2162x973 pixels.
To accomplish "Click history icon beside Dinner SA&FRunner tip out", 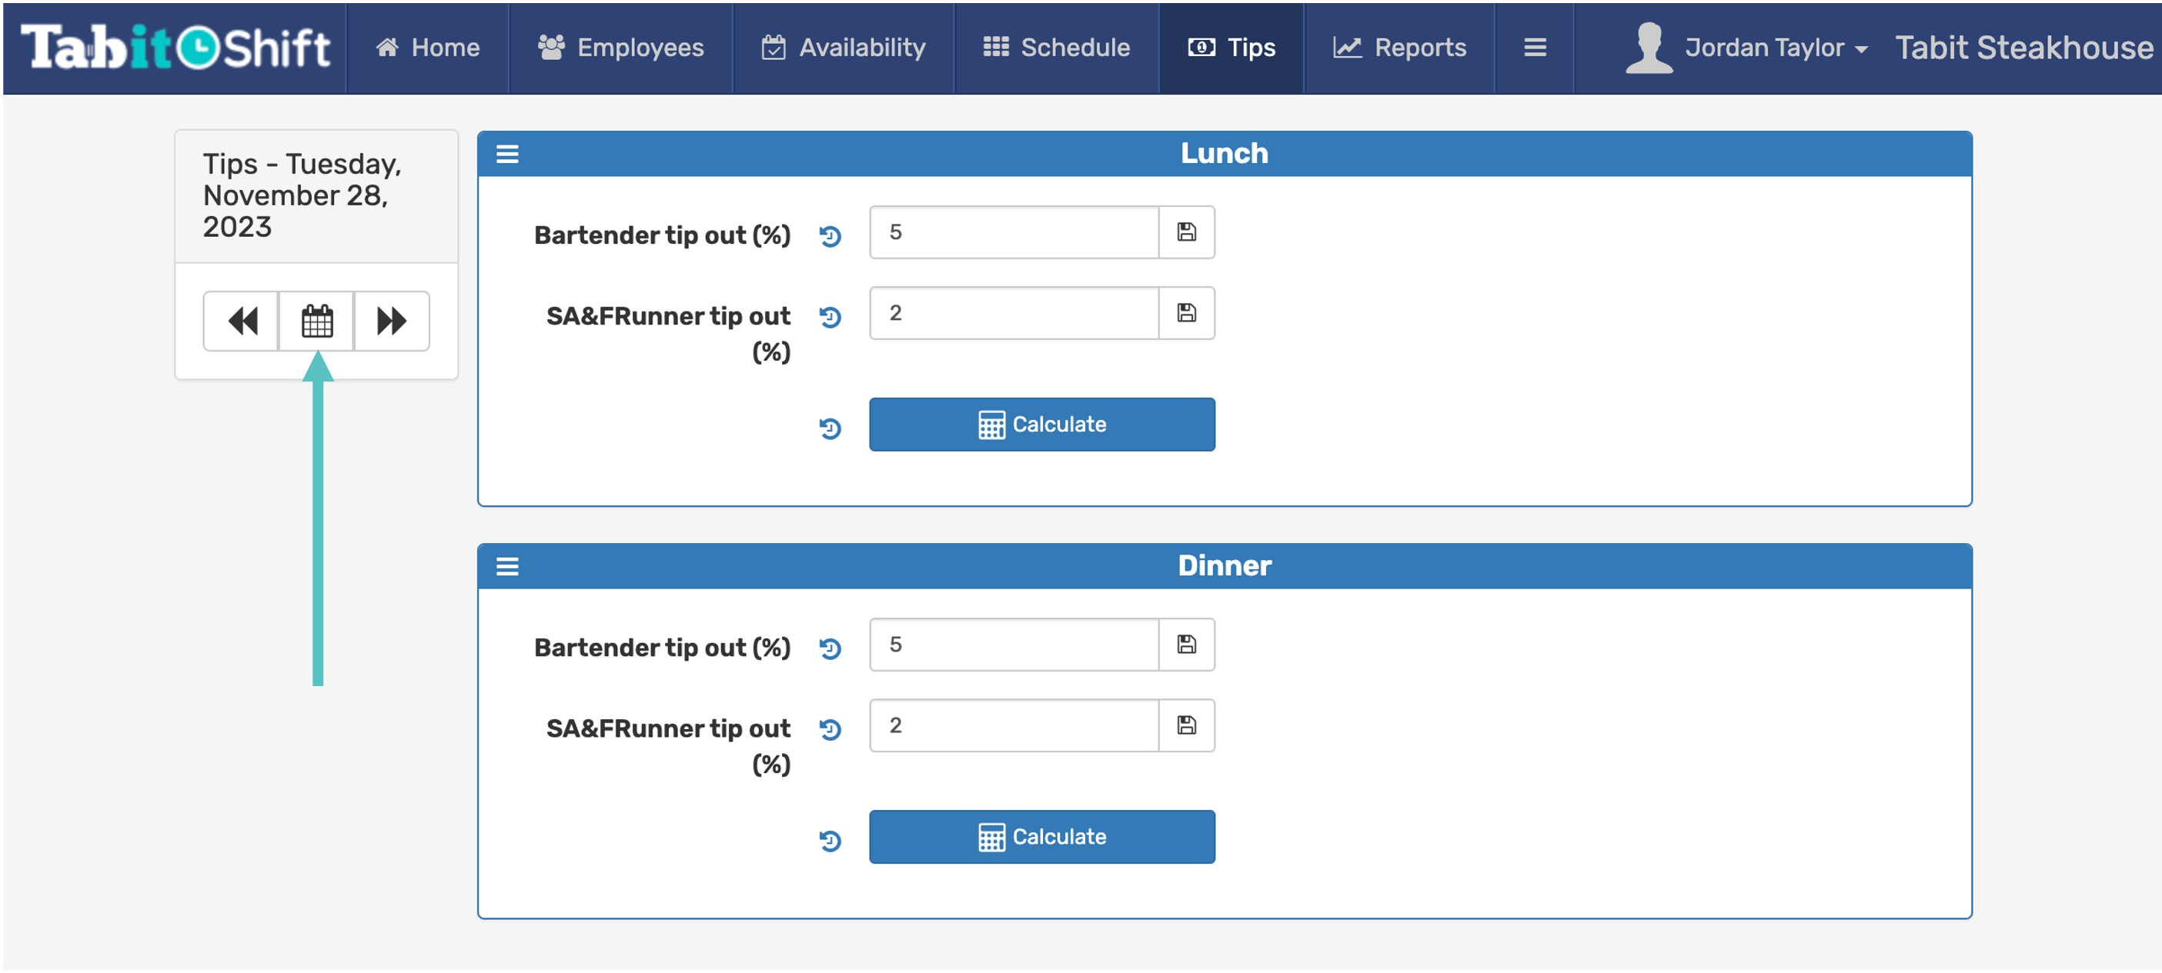I will tap(830, 730).
